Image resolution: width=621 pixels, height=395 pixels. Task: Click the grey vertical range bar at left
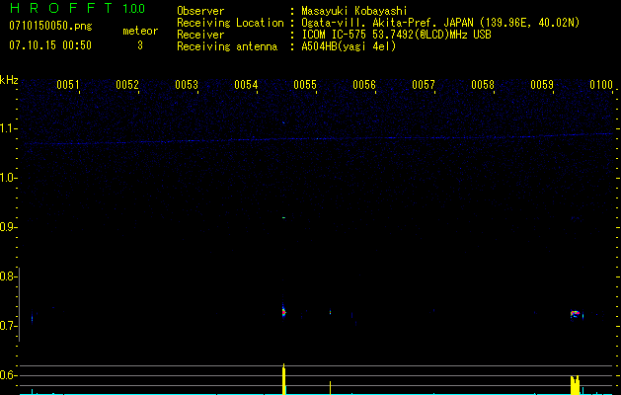click(x=19, y=304)
